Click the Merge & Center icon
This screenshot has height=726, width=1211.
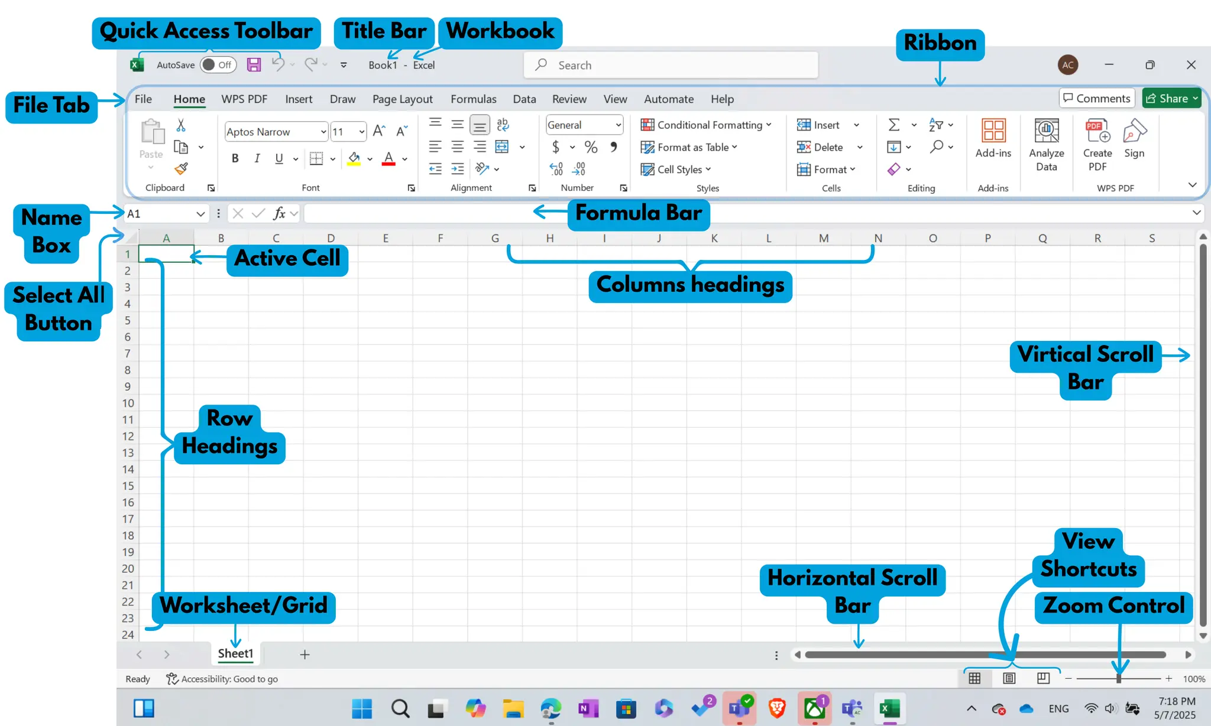[502, 147]
